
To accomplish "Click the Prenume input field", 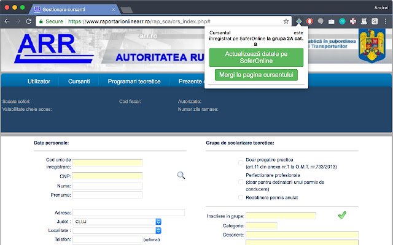I will (x=107, y=195).
